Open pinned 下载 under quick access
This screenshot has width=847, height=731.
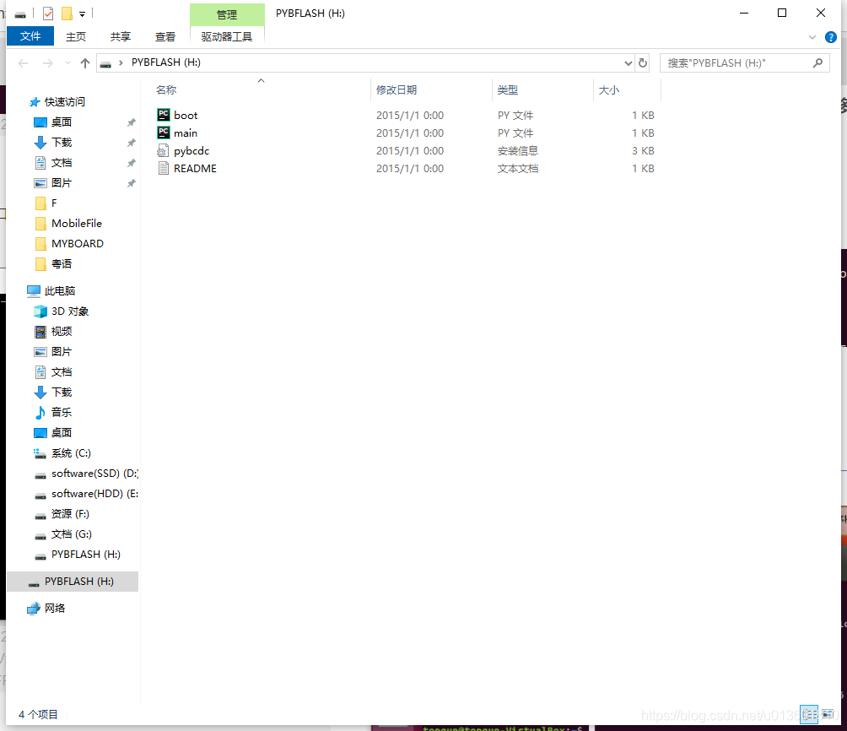(x=62, y=142)
